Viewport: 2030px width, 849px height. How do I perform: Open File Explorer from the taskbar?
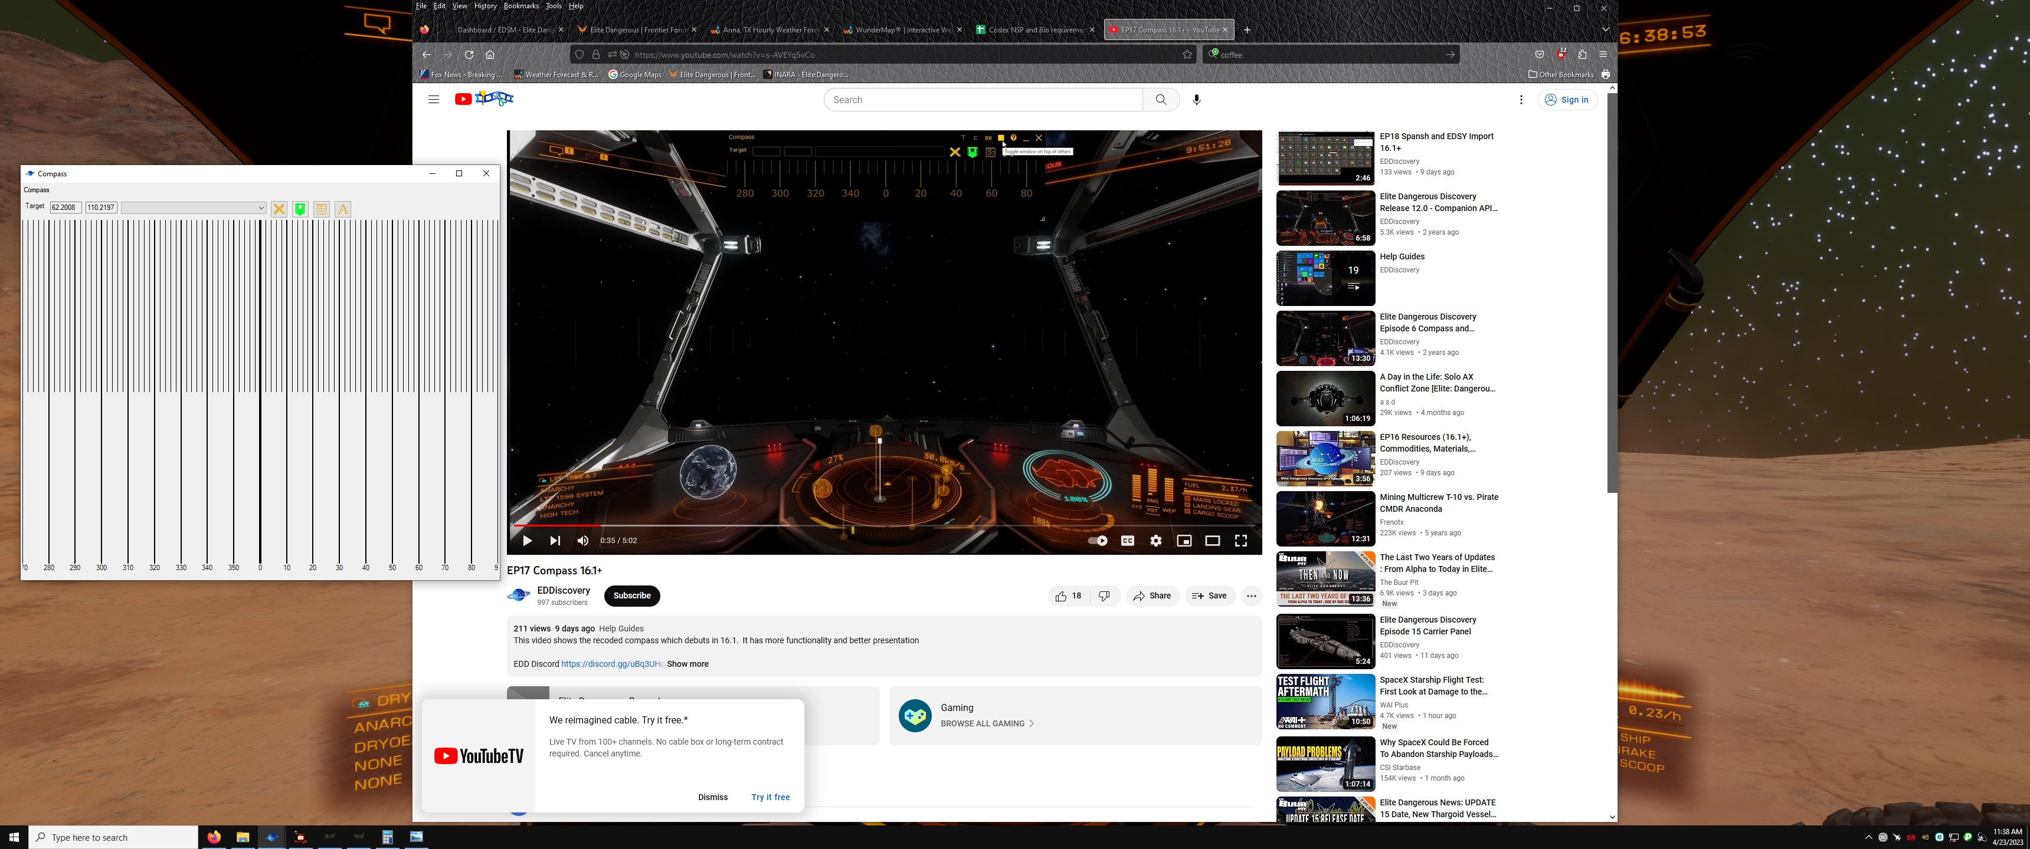[243, 837]
